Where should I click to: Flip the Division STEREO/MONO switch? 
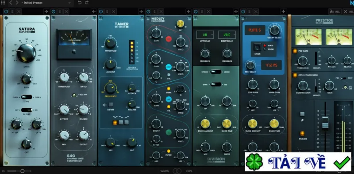(216, 72)
